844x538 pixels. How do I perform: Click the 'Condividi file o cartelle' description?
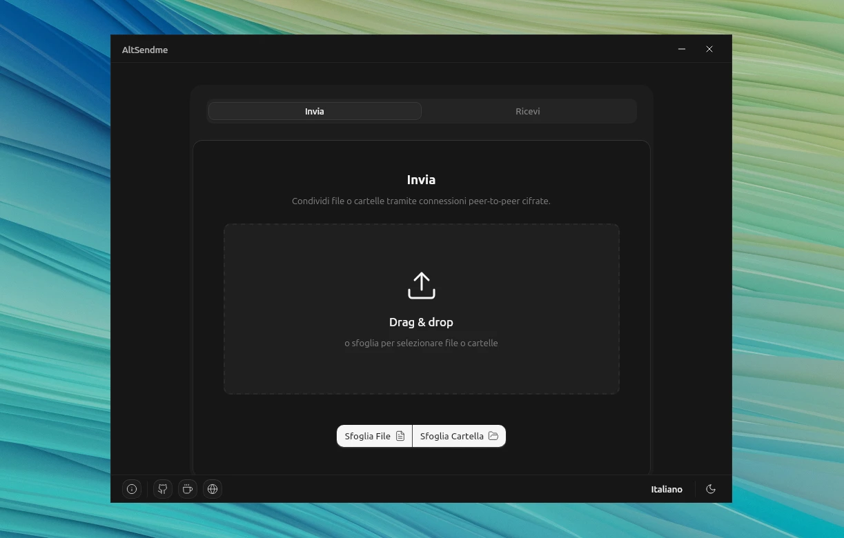coord(421,201)
